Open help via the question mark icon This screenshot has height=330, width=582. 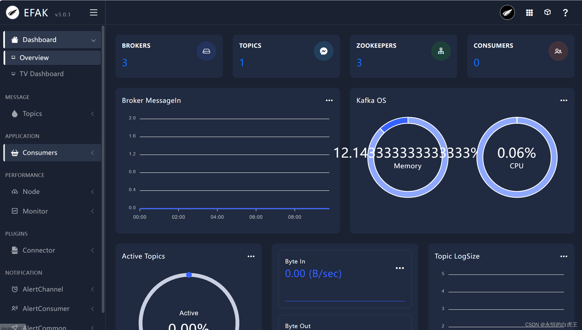coord(565,13)
